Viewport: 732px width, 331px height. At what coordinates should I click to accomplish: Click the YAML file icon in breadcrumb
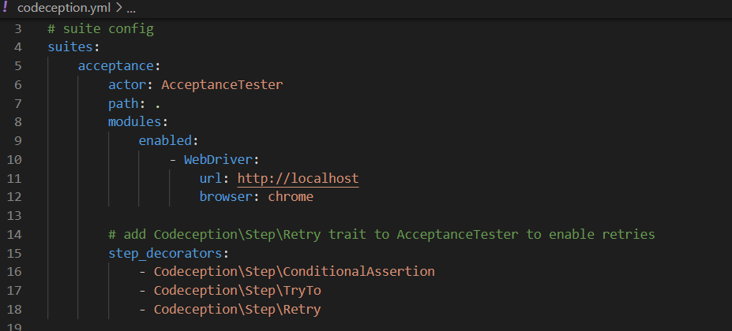point(5,9)
